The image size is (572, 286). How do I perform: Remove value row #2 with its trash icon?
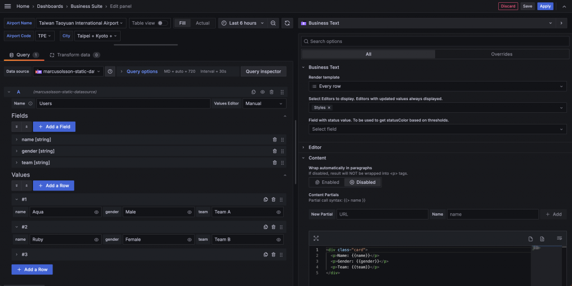point(273,227)
